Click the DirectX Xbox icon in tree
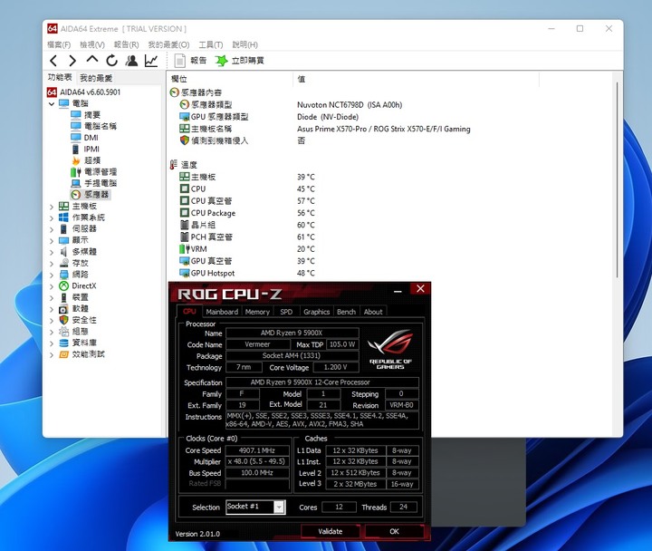 click(x=63, y=285)
